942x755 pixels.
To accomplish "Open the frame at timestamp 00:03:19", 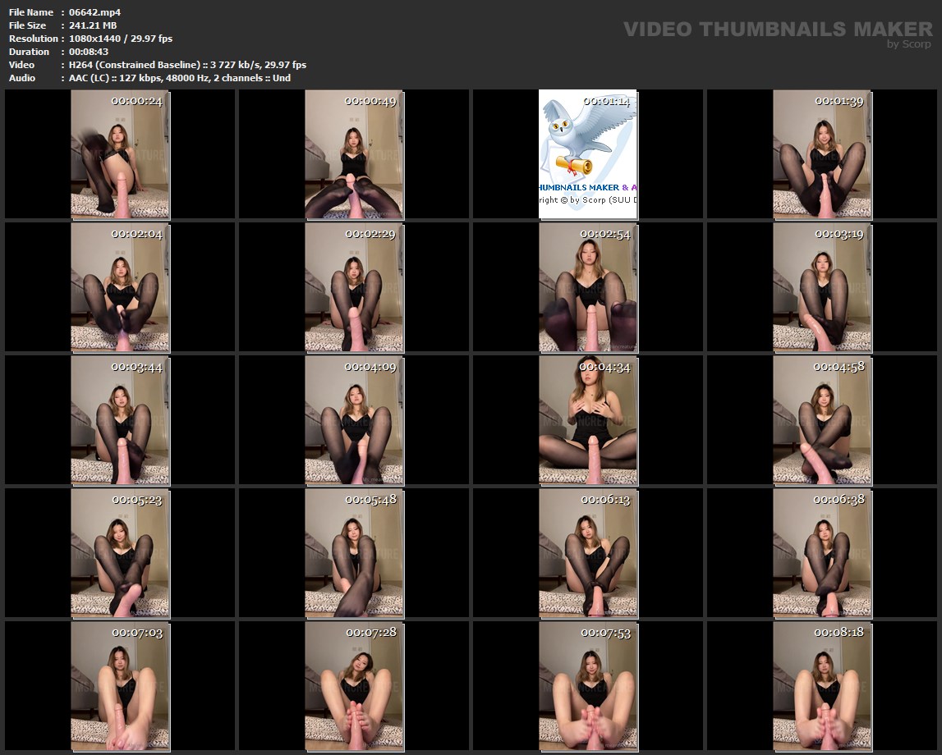I will [822, 287].
